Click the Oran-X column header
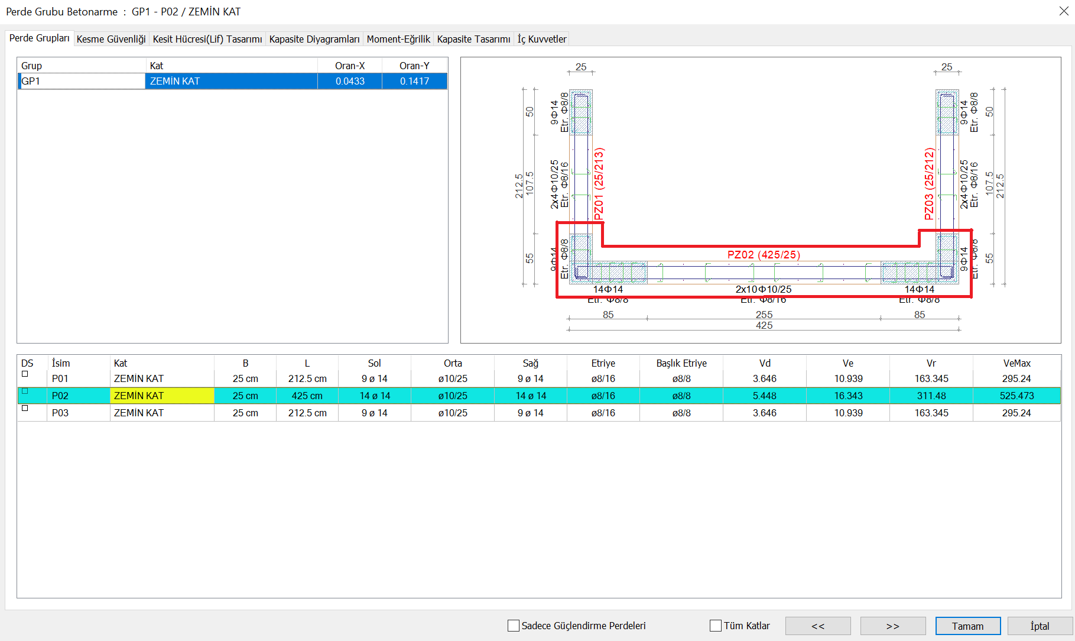The width and height of the screenshot is (1075, 641). [x=350, y=66]
